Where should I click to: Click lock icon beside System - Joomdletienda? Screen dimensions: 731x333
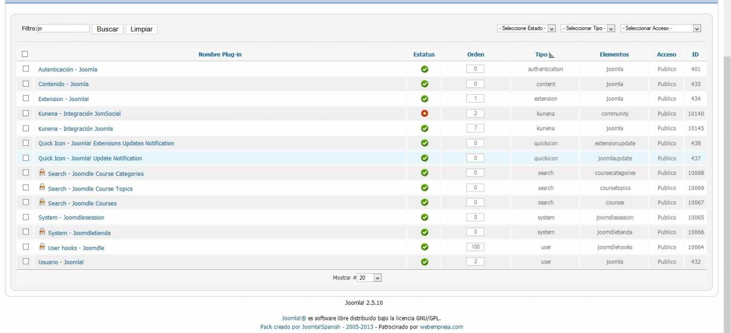(42, 231)
